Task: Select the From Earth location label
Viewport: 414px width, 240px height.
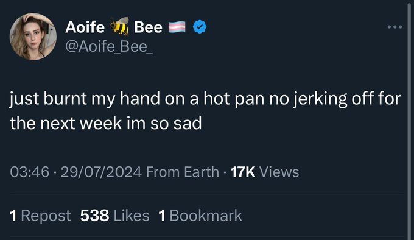Action: point(183,172)
